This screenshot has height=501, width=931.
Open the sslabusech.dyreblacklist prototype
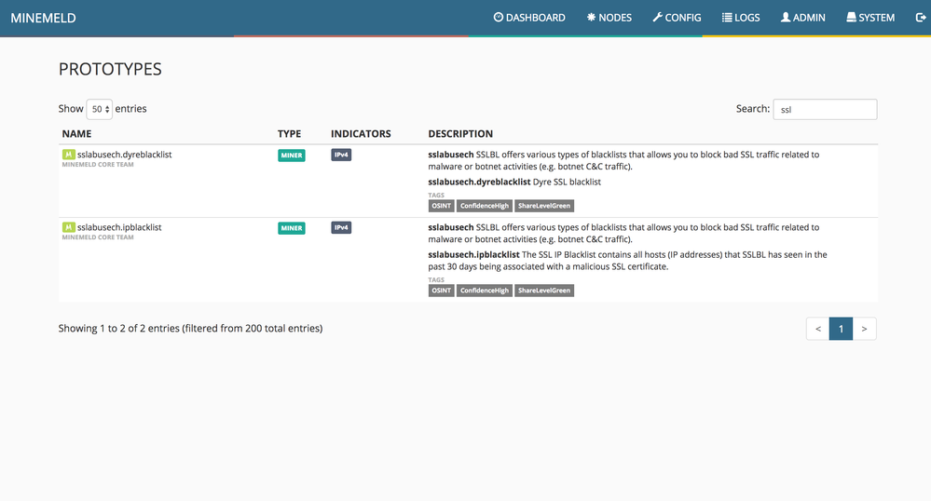pos(124,155)
